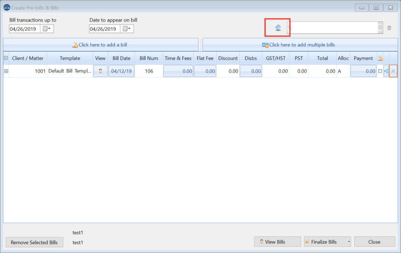Screen dimensions: 401x253
Task: Open calendar dropdown for Bill transactions up to
Action: click(47, 29)
